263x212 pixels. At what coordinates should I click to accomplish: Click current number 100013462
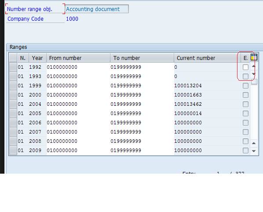pyautogui.click(x=188, y=104)
